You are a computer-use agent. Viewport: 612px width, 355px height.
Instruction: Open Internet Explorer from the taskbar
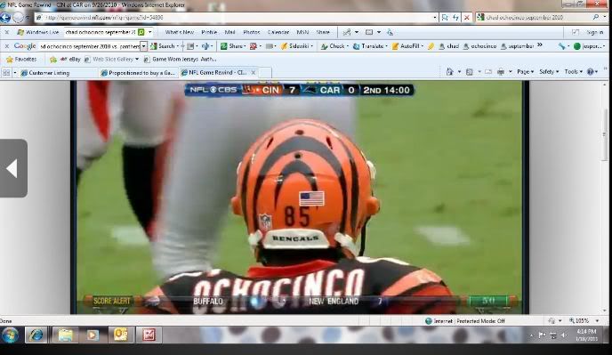(x=36, y=335)
